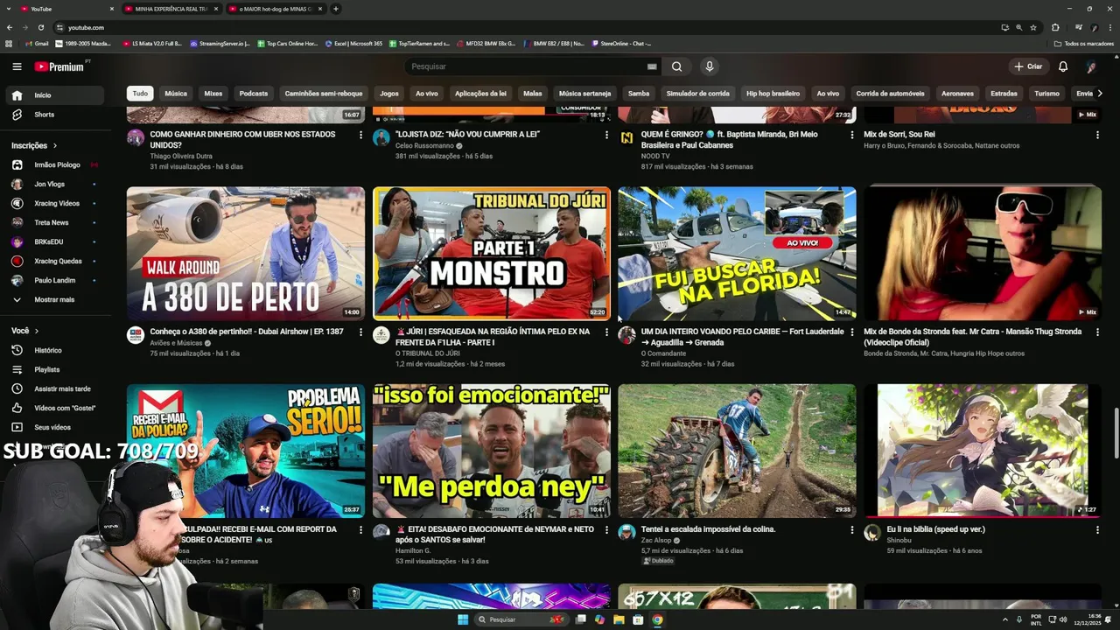Viewport: 1120px width, 630px height.
Task: Open options menu for Eu li na bíblia video
Action: [x=1097, y=529]
